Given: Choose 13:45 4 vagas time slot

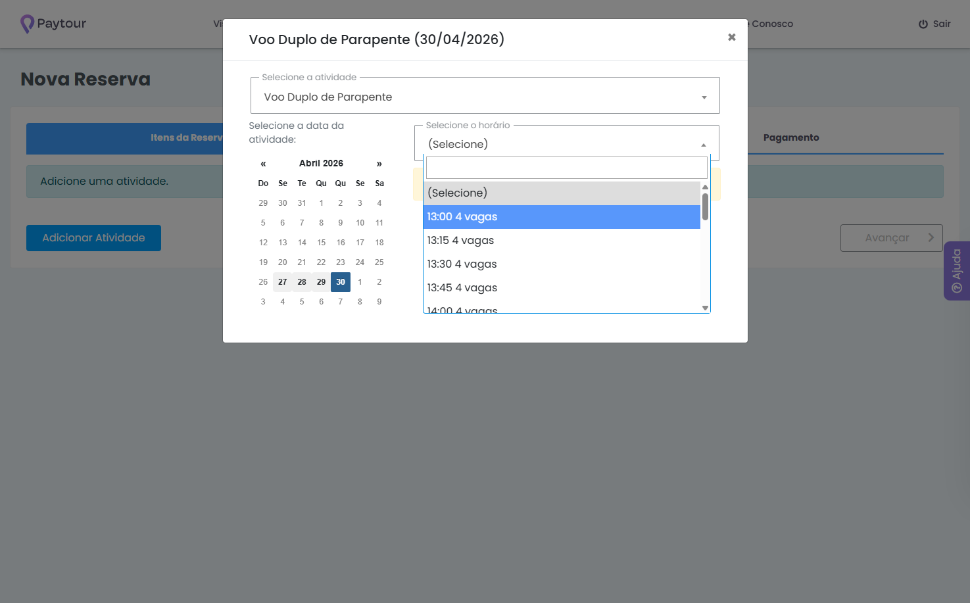Looking at the screenshot, I should point(562,287).
